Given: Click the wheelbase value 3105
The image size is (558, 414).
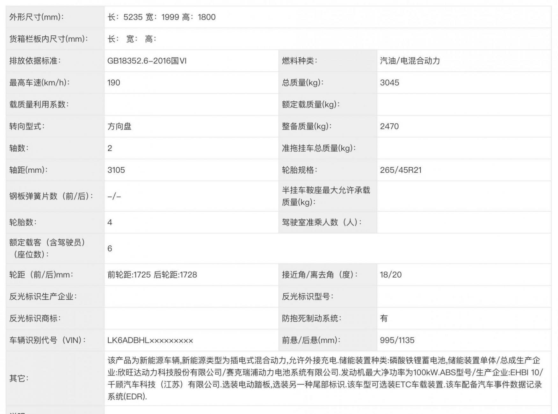Looking at the screenshot, I should click(x=116, y=170).
